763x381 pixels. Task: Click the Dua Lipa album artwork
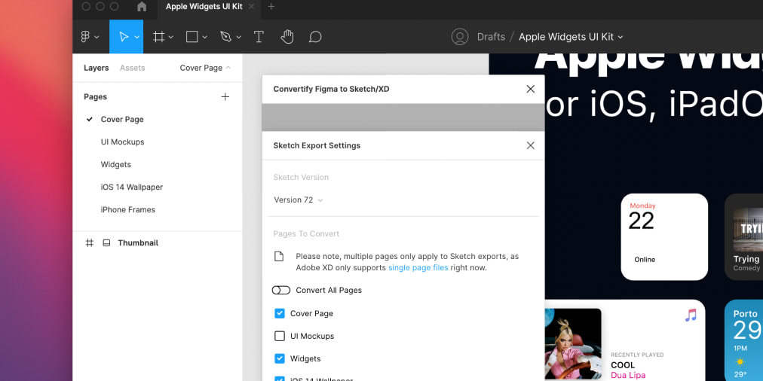[x=573, y=343]
